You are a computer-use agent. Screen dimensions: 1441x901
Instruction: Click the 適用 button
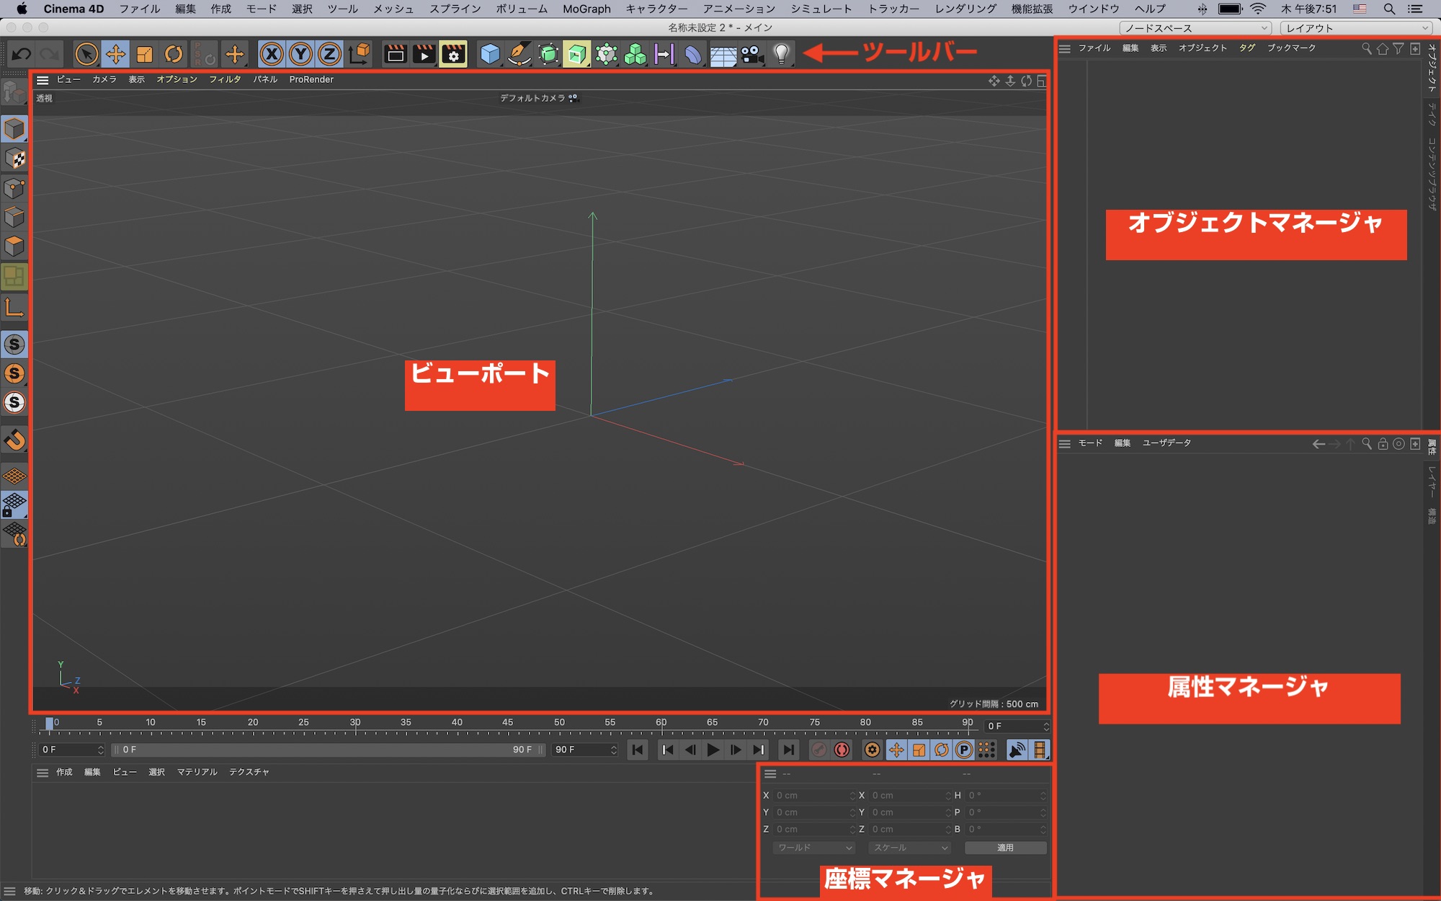pos(1005,848)
